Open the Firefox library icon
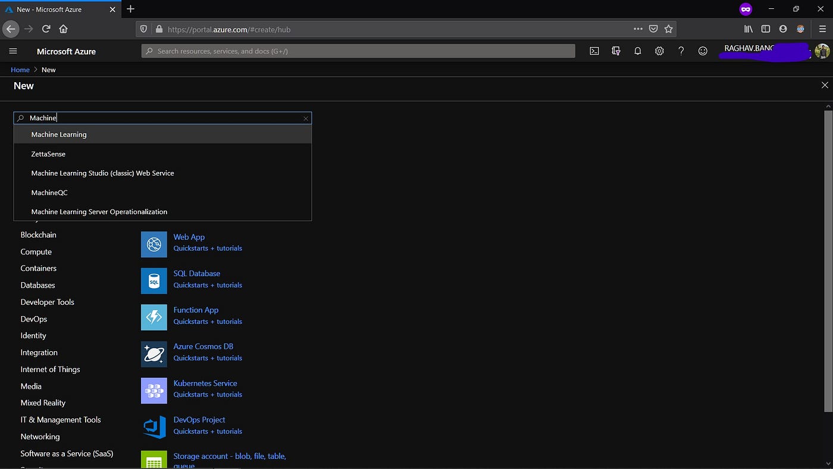 point(749,29)
